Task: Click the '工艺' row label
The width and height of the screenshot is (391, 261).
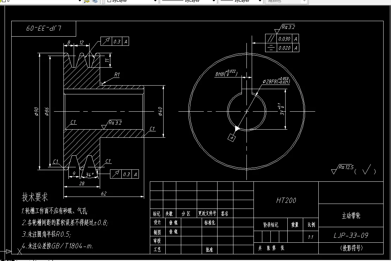Action: click(157, 249)
